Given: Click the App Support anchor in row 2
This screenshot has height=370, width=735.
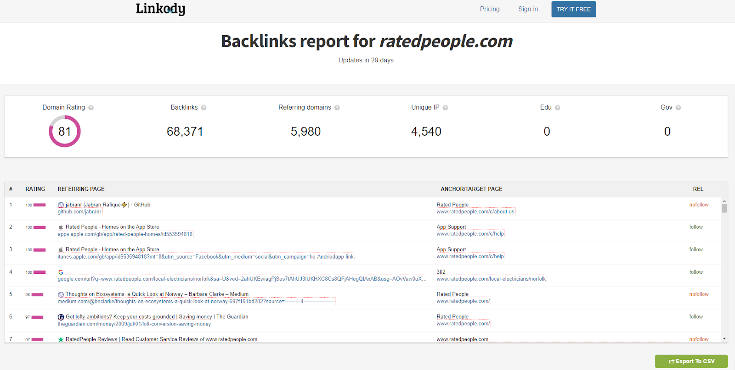Looking at the screenshot, I should (451, 227).
